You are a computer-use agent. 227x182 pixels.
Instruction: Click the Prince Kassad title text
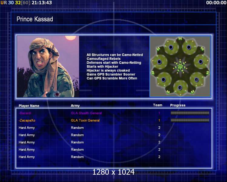[x=35, y=19]
